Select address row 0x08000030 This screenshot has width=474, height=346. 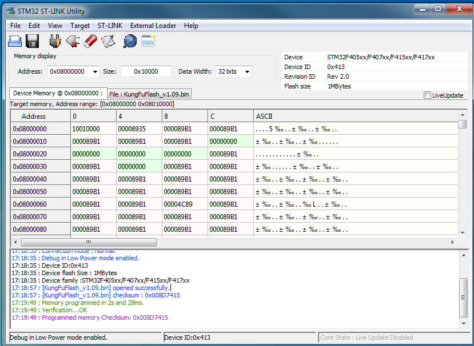tap(41, 167)
